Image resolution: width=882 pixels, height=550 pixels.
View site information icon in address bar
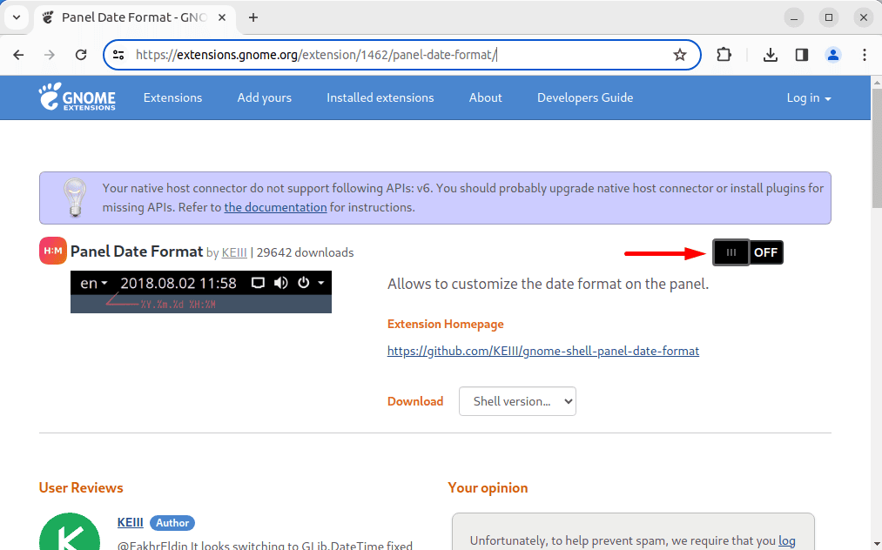[118, 55]
